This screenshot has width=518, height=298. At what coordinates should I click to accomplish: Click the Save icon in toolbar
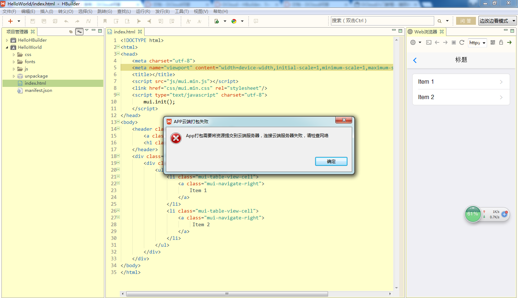coord(33,21)
